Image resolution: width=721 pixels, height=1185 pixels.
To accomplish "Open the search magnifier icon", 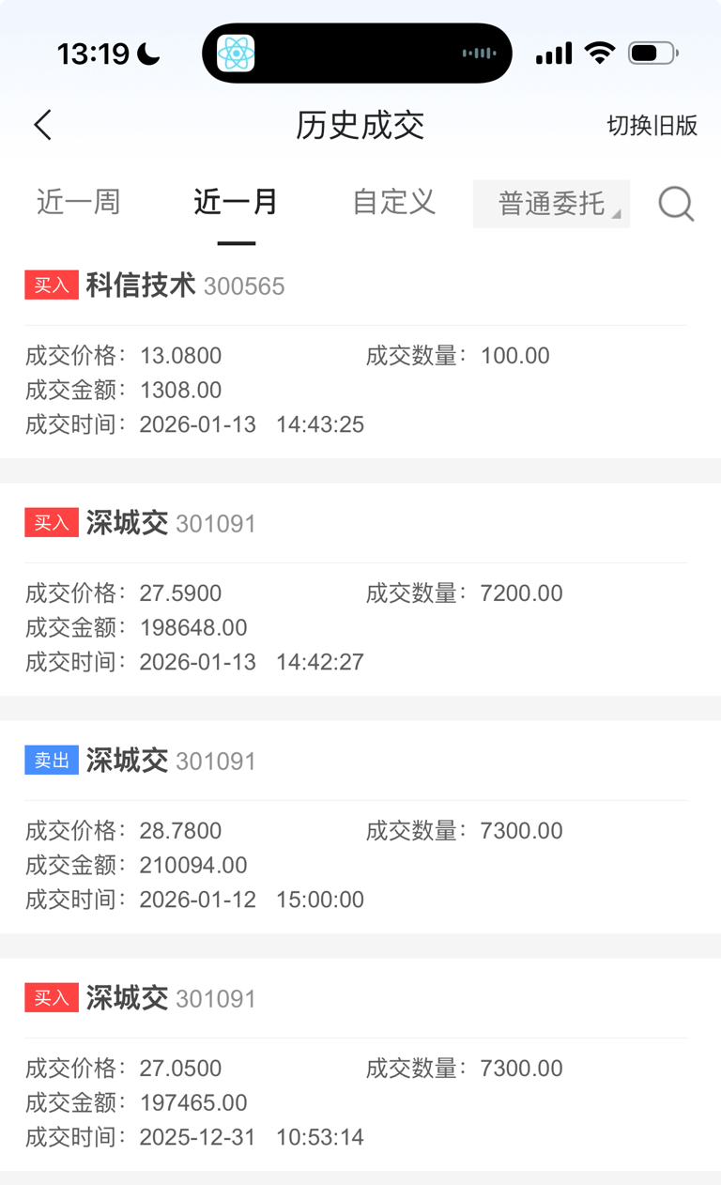I will coord(676,203).
